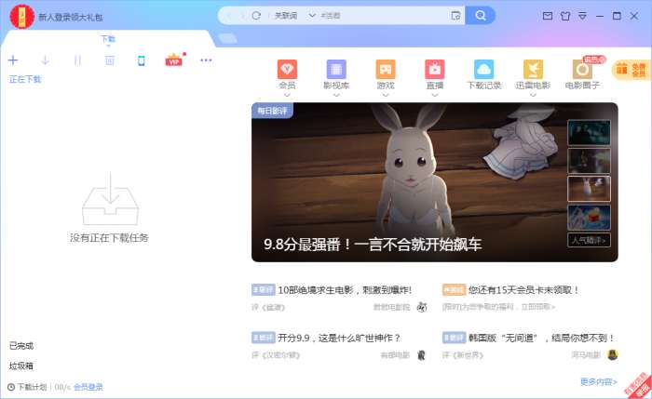
Task: Click the 迅雷电影 icon
Action: (533, 70)
